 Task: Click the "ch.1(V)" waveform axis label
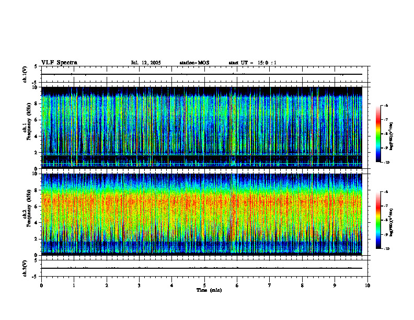tap(25, 74)
